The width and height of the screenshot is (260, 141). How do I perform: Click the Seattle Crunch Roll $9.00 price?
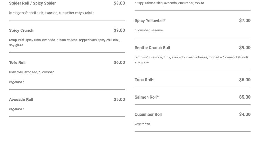[x=244, y=48]
